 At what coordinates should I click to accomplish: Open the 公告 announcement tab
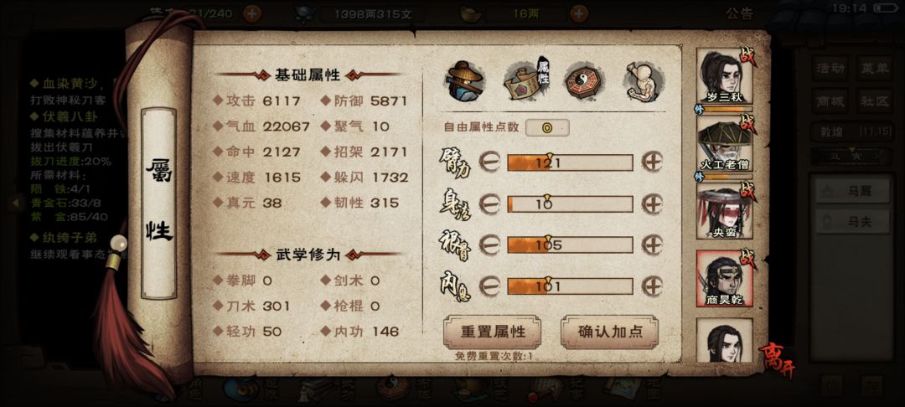click(740, 14)
